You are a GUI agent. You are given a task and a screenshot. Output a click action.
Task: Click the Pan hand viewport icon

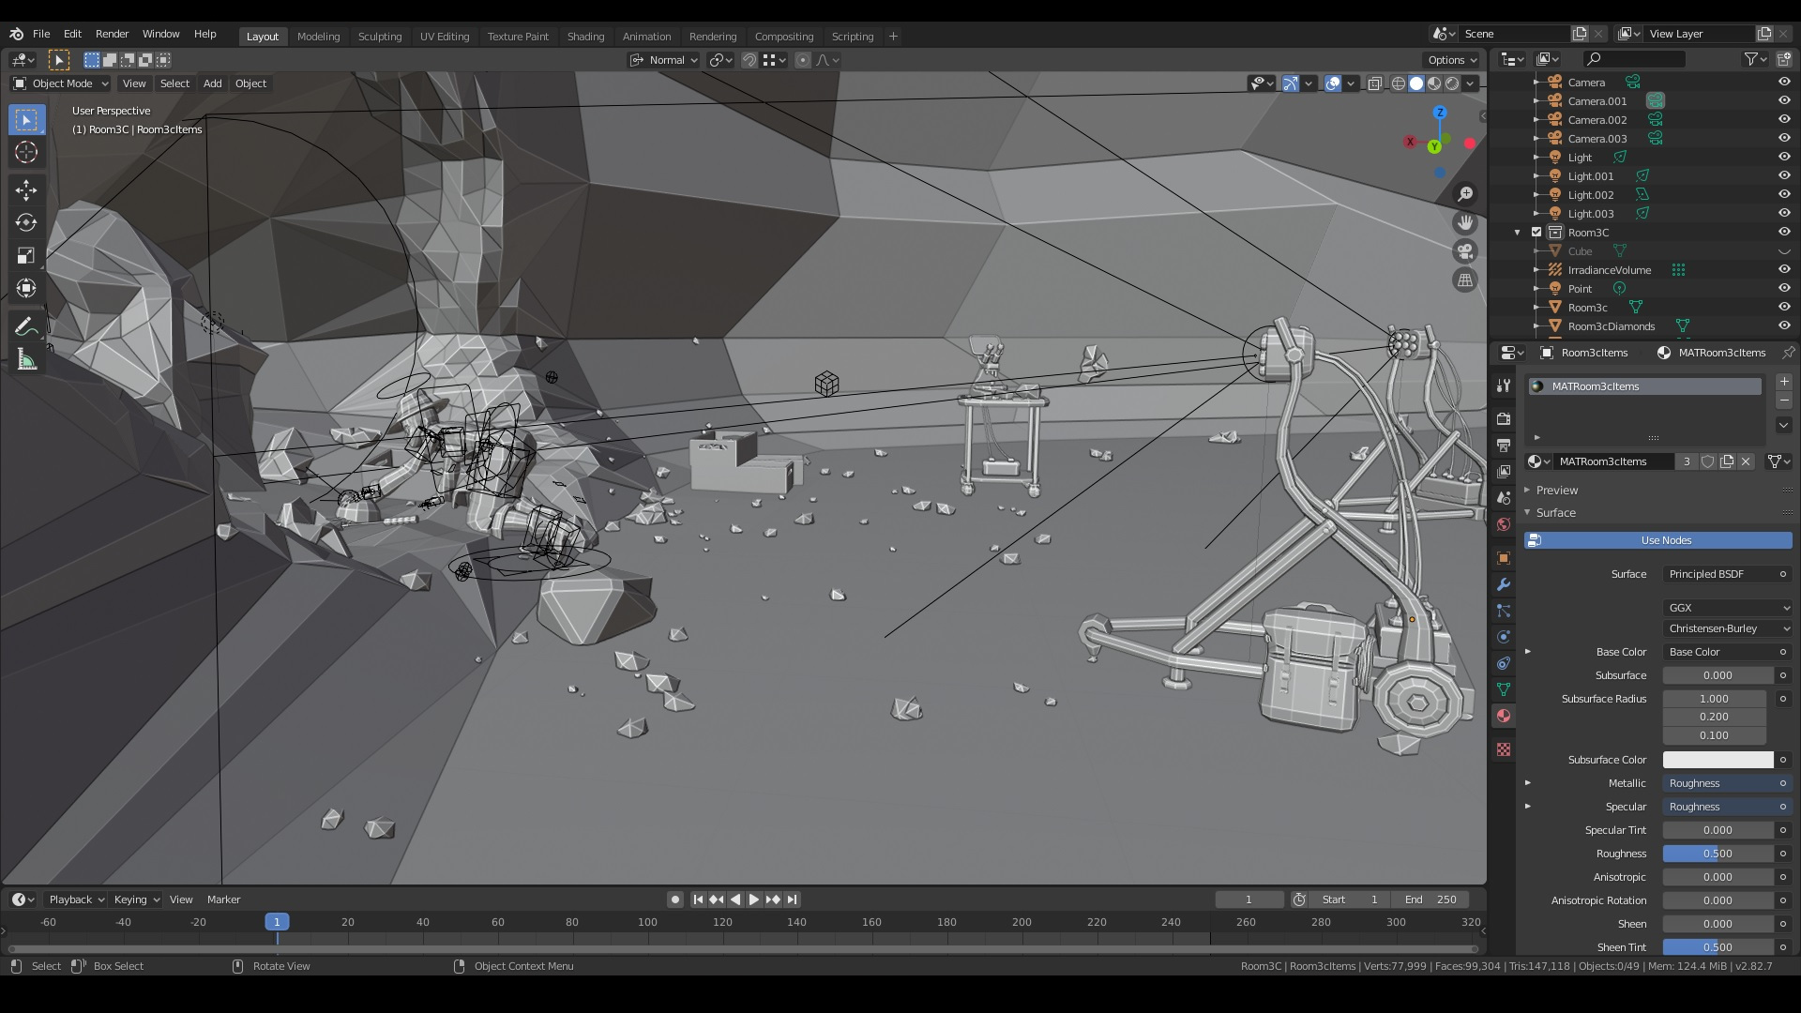tap(1465, 223)
